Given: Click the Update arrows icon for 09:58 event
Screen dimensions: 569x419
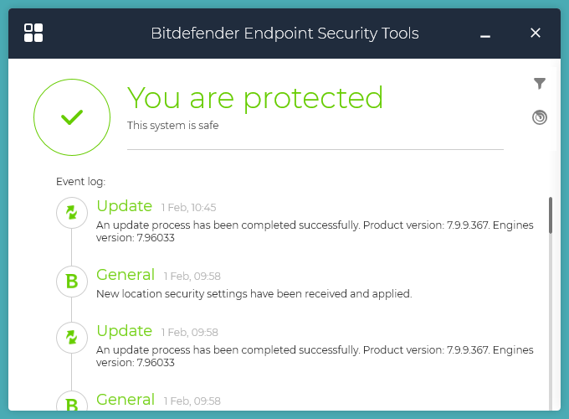Looking at the screenshot, I should 72,338.
